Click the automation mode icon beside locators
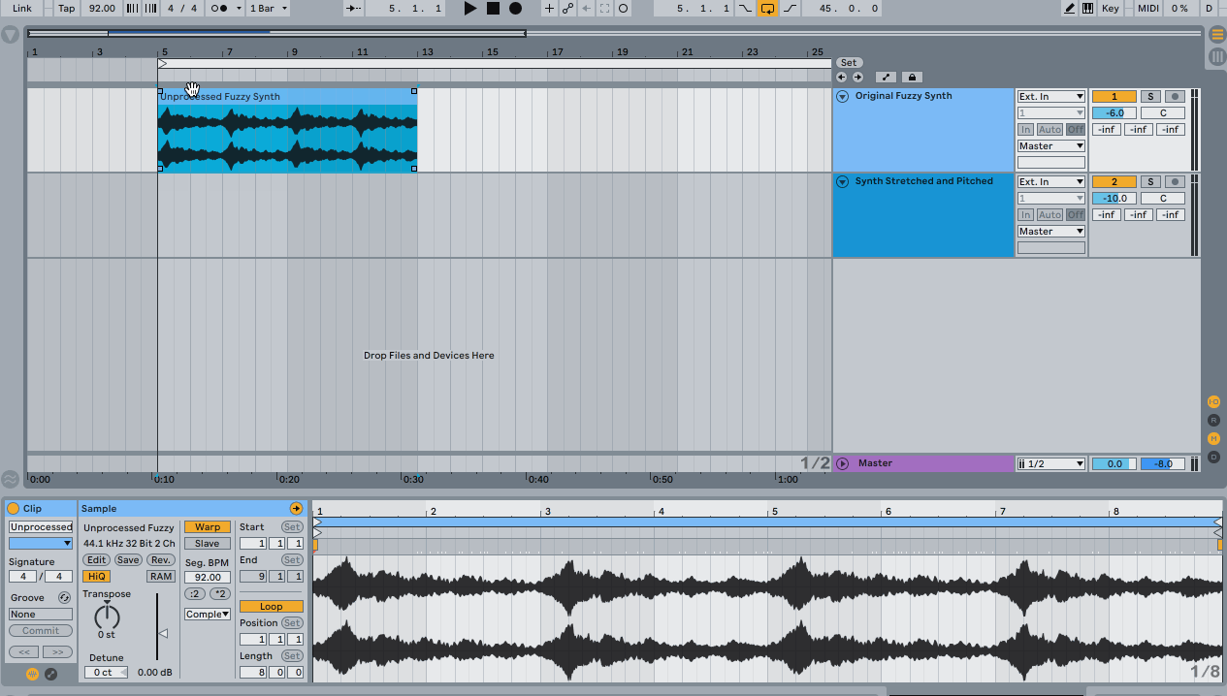The height and width of the screenshot is (696, 1227). pyautogui.click(x=886, y=77)
